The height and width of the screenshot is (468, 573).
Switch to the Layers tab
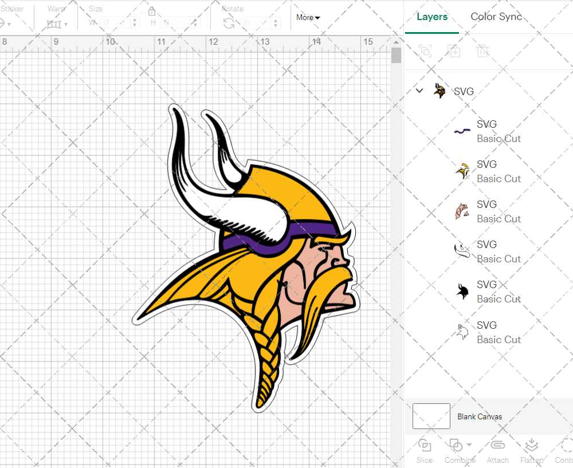pos(432,17)
